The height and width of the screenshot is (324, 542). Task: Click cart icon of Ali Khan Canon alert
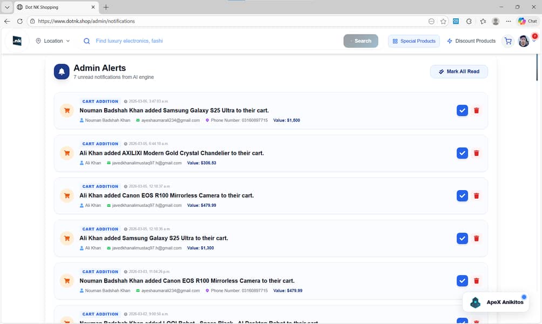[x=67, y=195]
